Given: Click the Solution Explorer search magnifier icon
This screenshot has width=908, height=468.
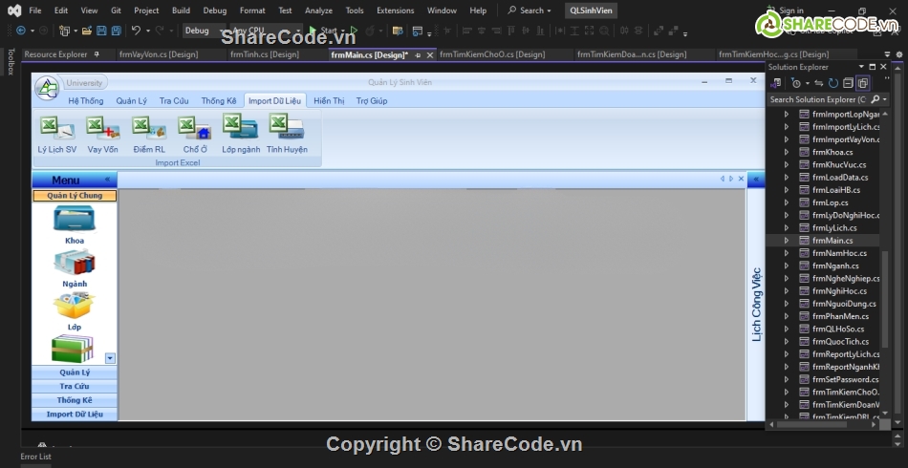Looking at the screenshot, I should tap(876, 99).
